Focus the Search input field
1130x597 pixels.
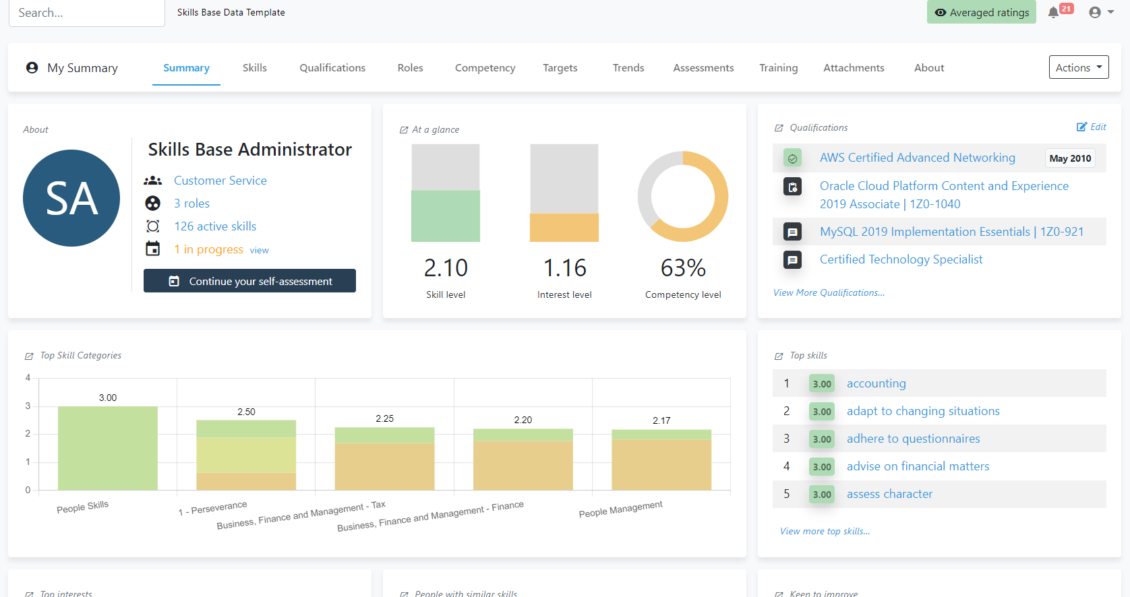(x=86, y=13)
